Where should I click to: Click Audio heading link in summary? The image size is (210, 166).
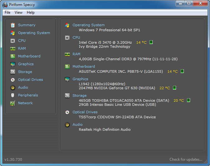tap(78, 124)
